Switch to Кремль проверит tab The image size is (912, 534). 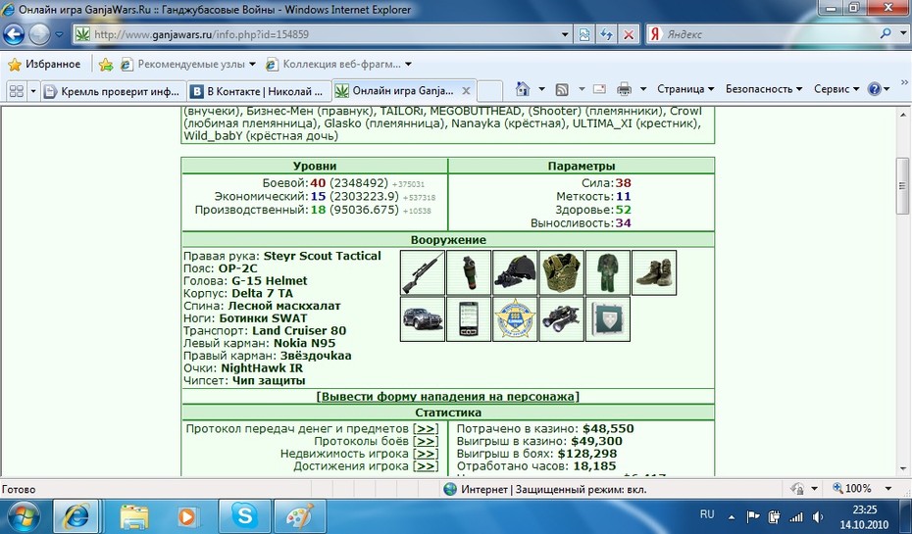(114, 91)
